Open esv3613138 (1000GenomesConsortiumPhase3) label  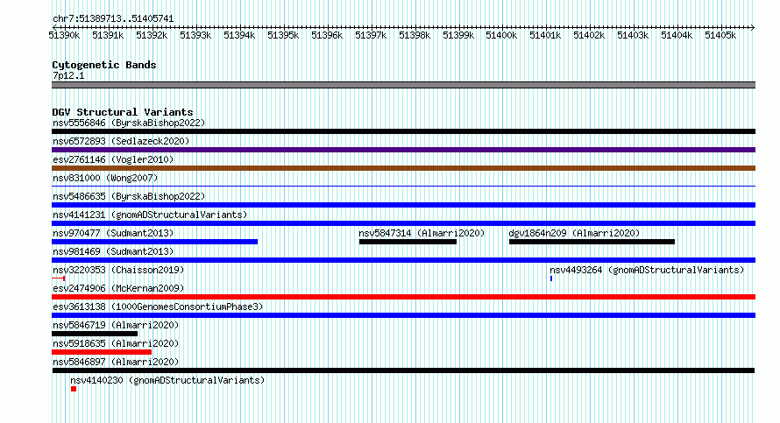coord(158,307)
